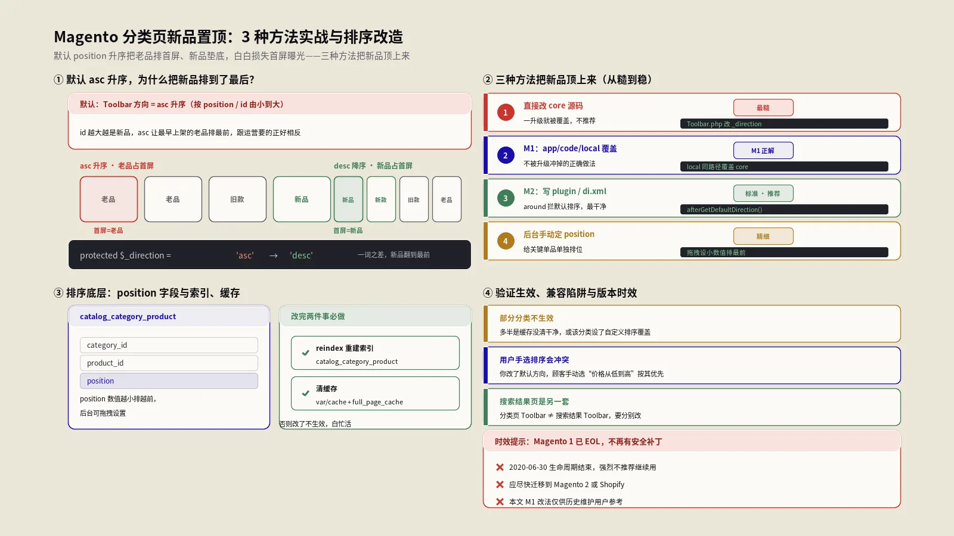Click section heading ① 默认 asc 升序
954x536 pixels.
pyautogui.click(x=154, y=80)
